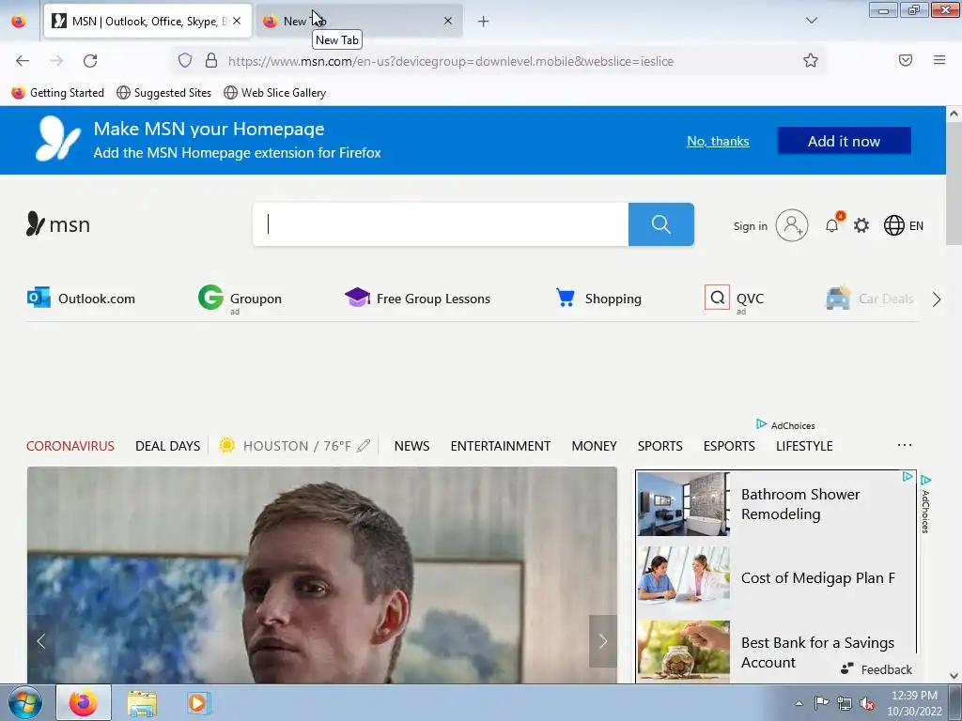Open tracking protection shield icon

[185, 60]
